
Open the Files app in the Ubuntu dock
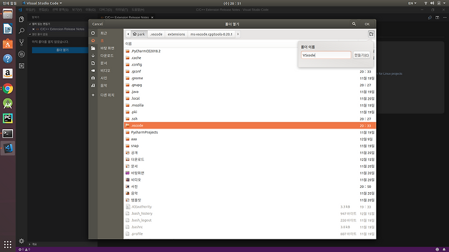click(7, 14)
